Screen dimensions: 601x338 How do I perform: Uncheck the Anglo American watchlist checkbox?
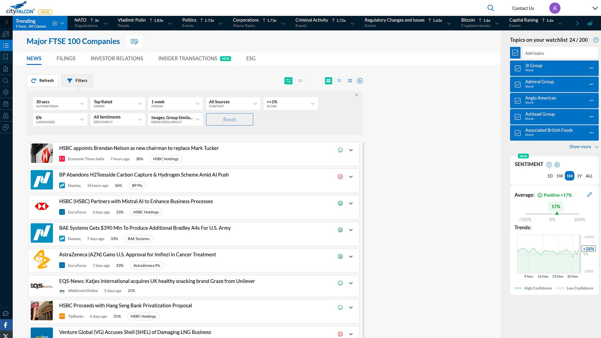coord(518,100)
